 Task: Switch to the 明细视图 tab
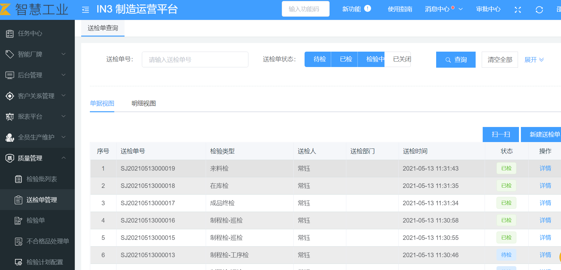pyautogui.click(x=143, y=103)
